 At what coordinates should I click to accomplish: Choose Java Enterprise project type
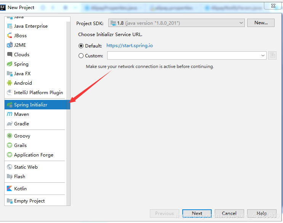coord(35,26)
